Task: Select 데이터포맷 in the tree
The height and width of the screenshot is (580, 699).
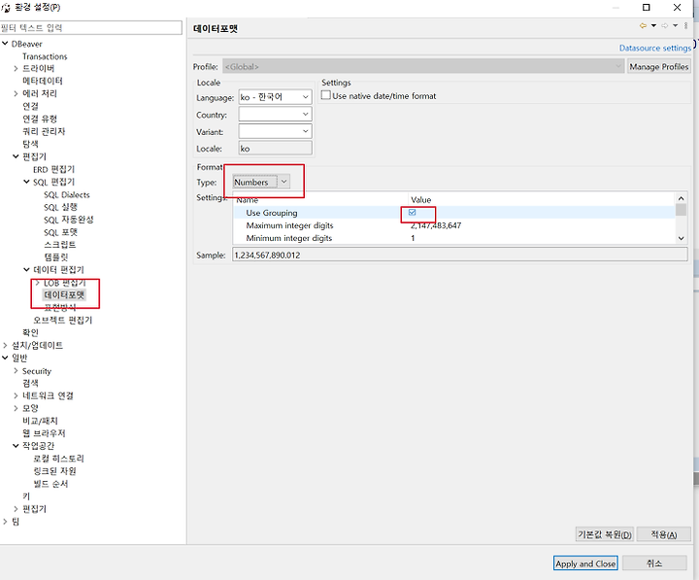Action: [x=64, y=295]
